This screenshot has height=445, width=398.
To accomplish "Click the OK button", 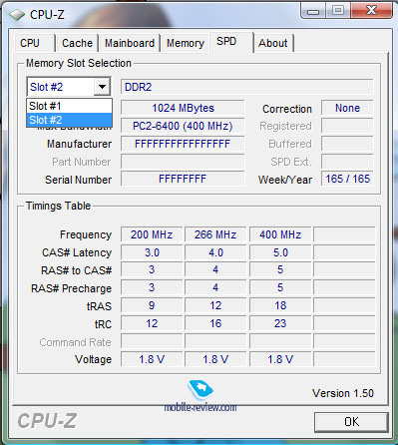I will point(351,422).
